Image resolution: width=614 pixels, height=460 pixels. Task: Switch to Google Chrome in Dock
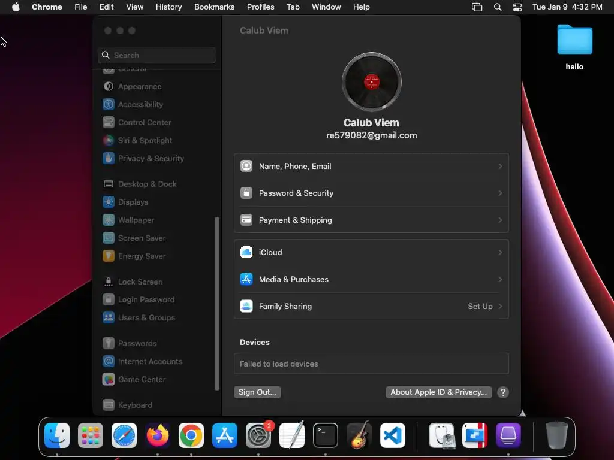191,435
